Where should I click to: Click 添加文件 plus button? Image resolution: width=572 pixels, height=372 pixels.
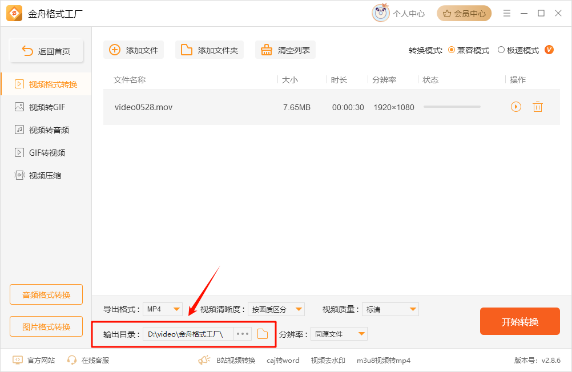tap(134, 50)
